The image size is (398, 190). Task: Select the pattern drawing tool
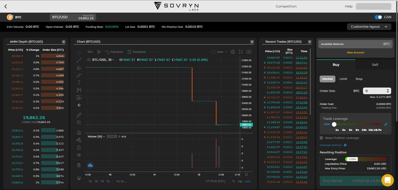[79, 90]
